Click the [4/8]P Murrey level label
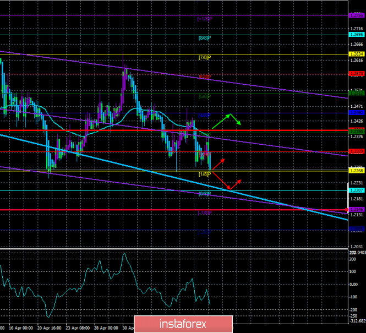366x333 pixels. coord(205,116)
